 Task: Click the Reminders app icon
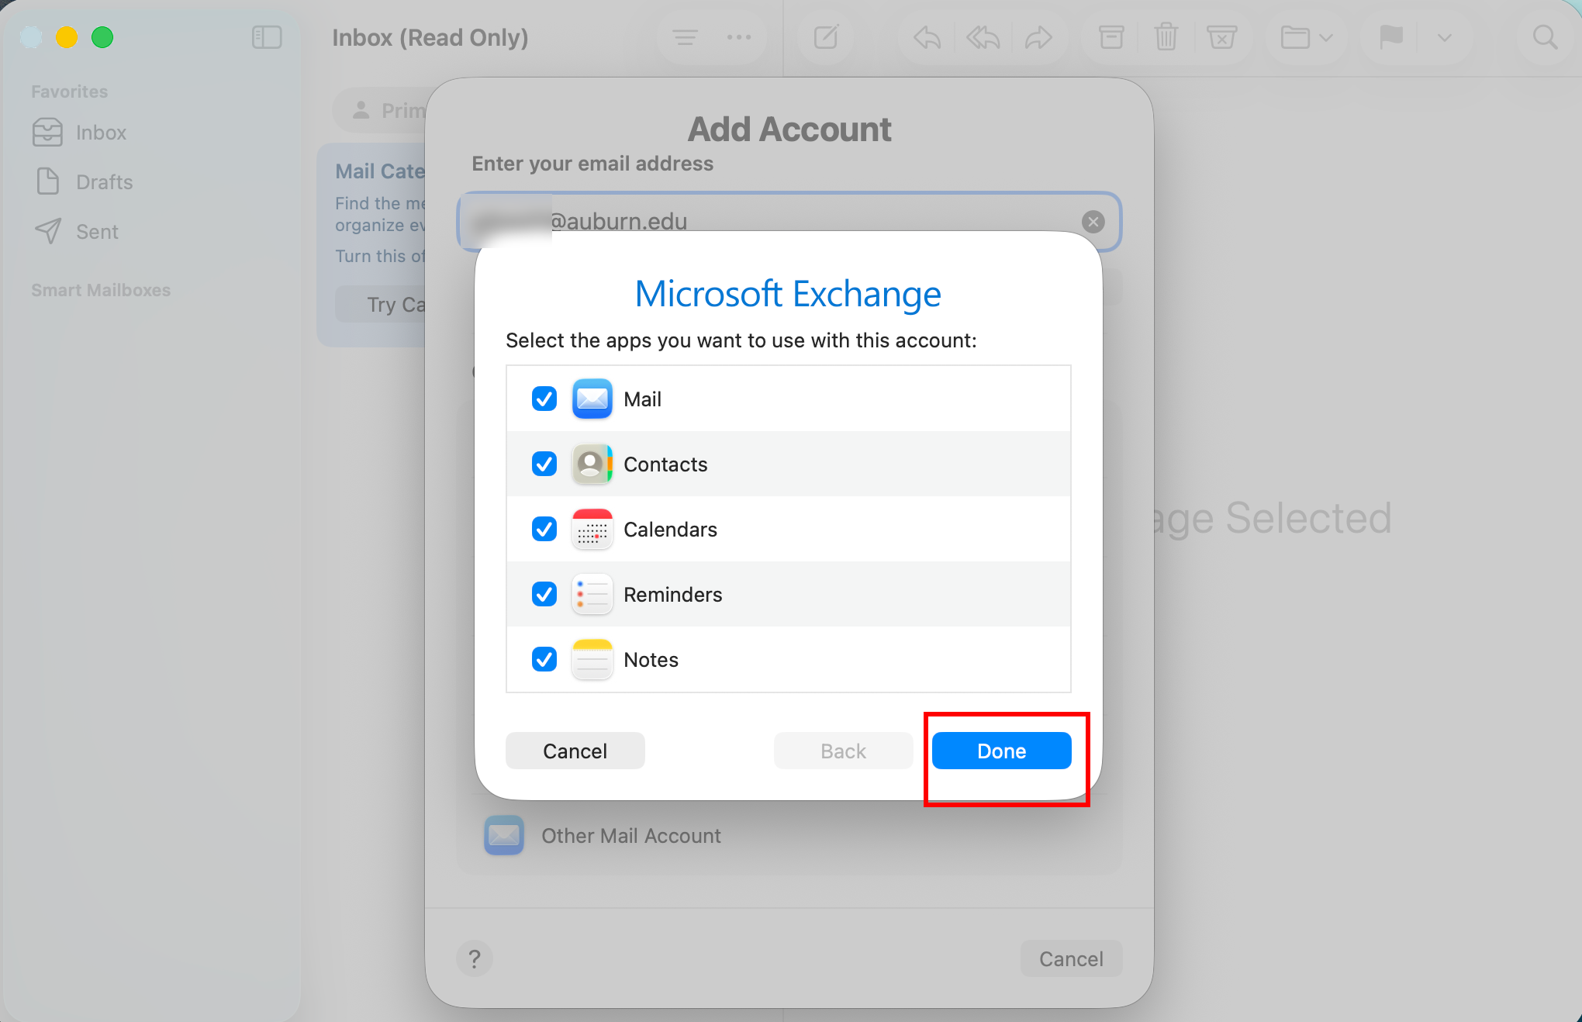[x=592, y=594]
